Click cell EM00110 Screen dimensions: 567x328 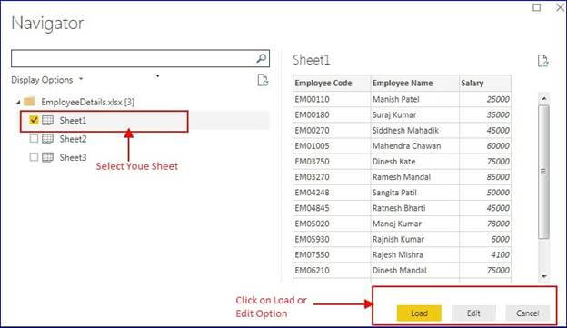point(332,99)
